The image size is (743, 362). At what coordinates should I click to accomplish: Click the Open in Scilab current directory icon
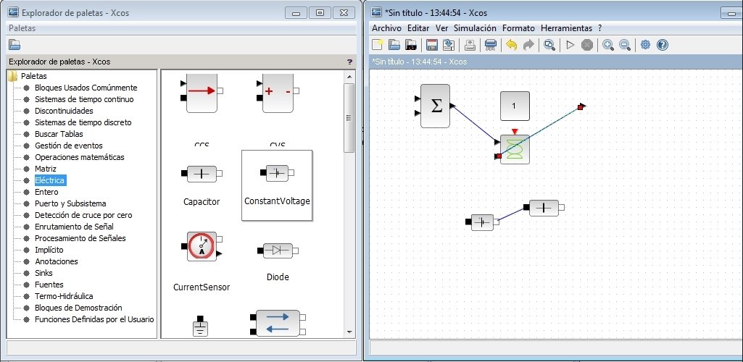(x=411, y=45)
